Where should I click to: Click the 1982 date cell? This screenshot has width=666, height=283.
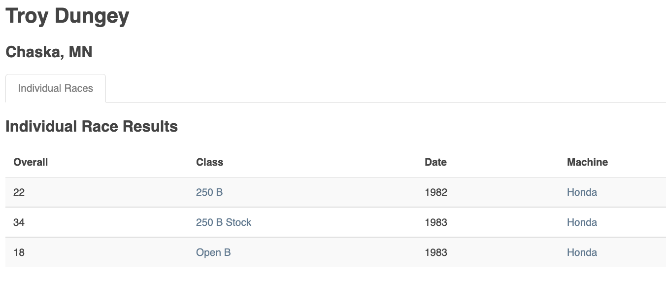coord(436,192)
